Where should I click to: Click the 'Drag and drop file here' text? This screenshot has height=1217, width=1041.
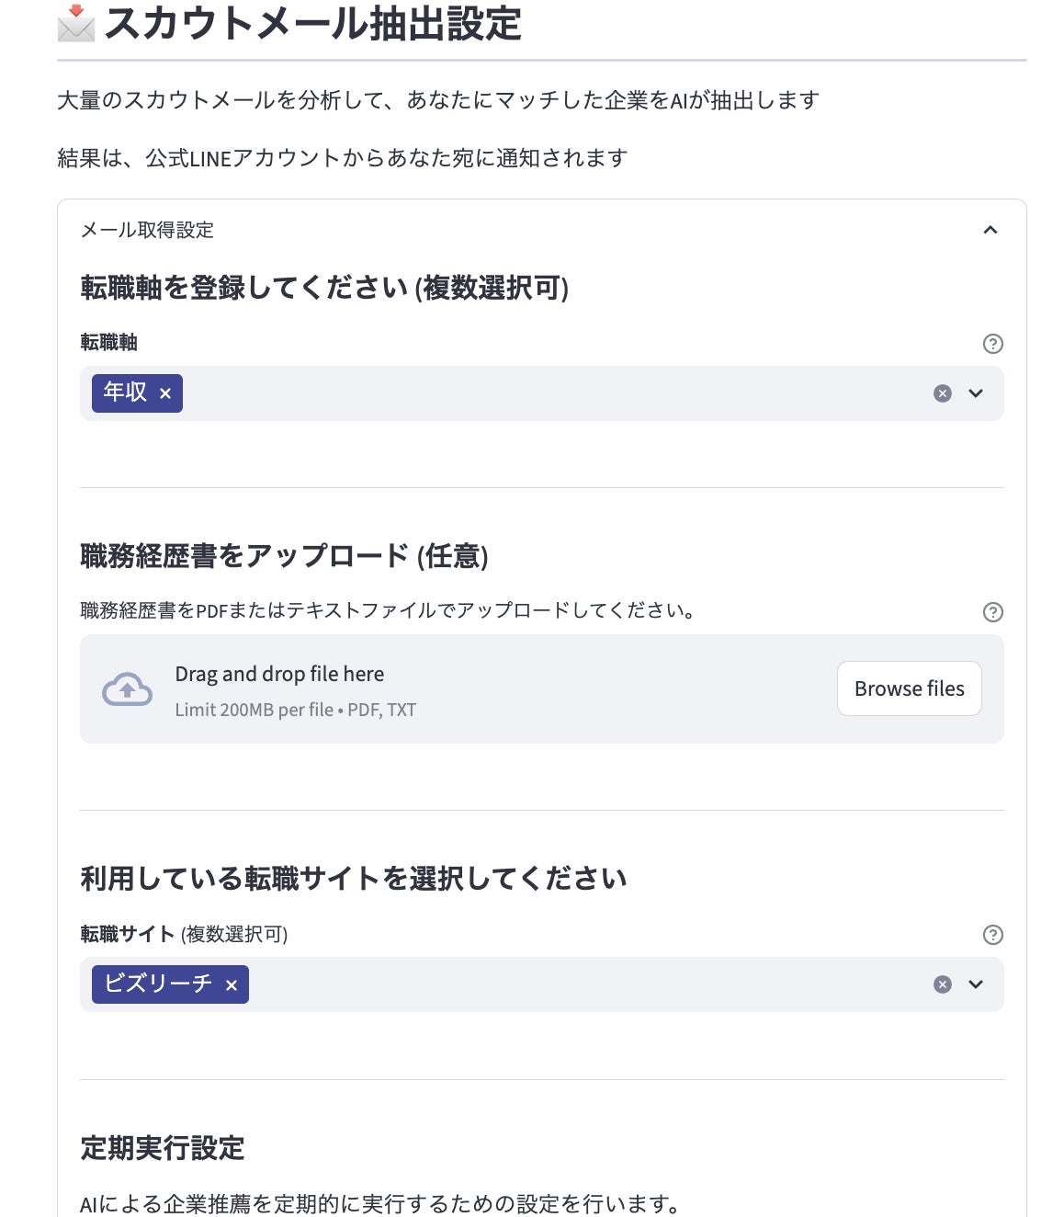coord(279,674)
